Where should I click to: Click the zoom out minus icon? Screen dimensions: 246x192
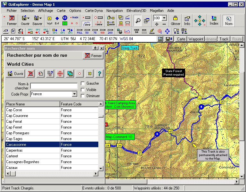(164, 24)
